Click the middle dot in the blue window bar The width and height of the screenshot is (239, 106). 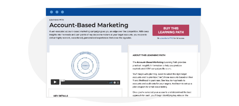(57, 12)
